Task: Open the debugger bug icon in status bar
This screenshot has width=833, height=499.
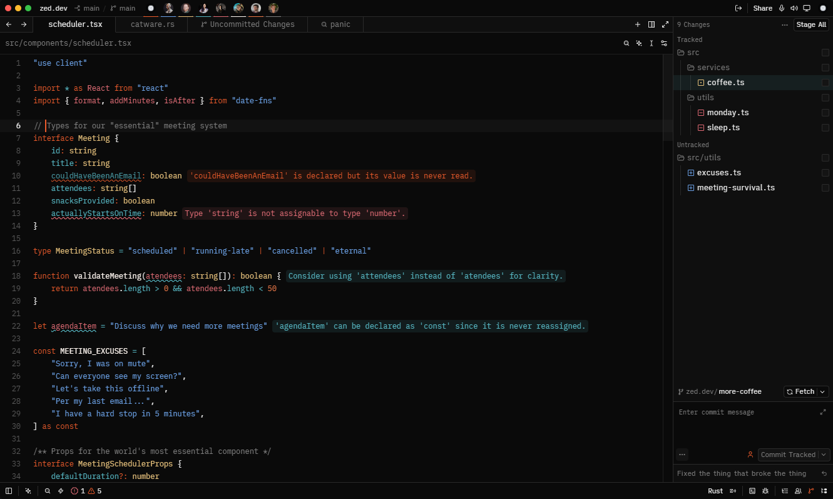Action: pos(765,491)
